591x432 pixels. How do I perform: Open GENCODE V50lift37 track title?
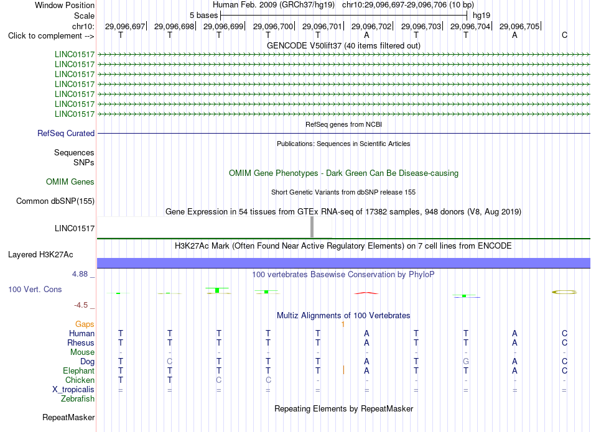coord(343,45)
